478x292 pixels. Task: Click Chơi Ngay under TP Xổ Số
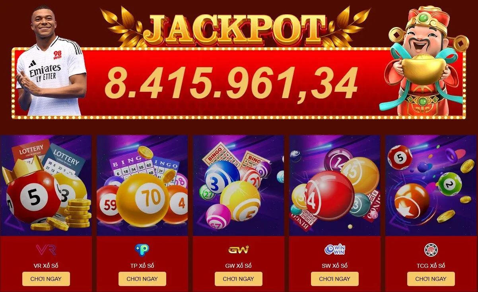pyautogui.click(x=142, y=279)
